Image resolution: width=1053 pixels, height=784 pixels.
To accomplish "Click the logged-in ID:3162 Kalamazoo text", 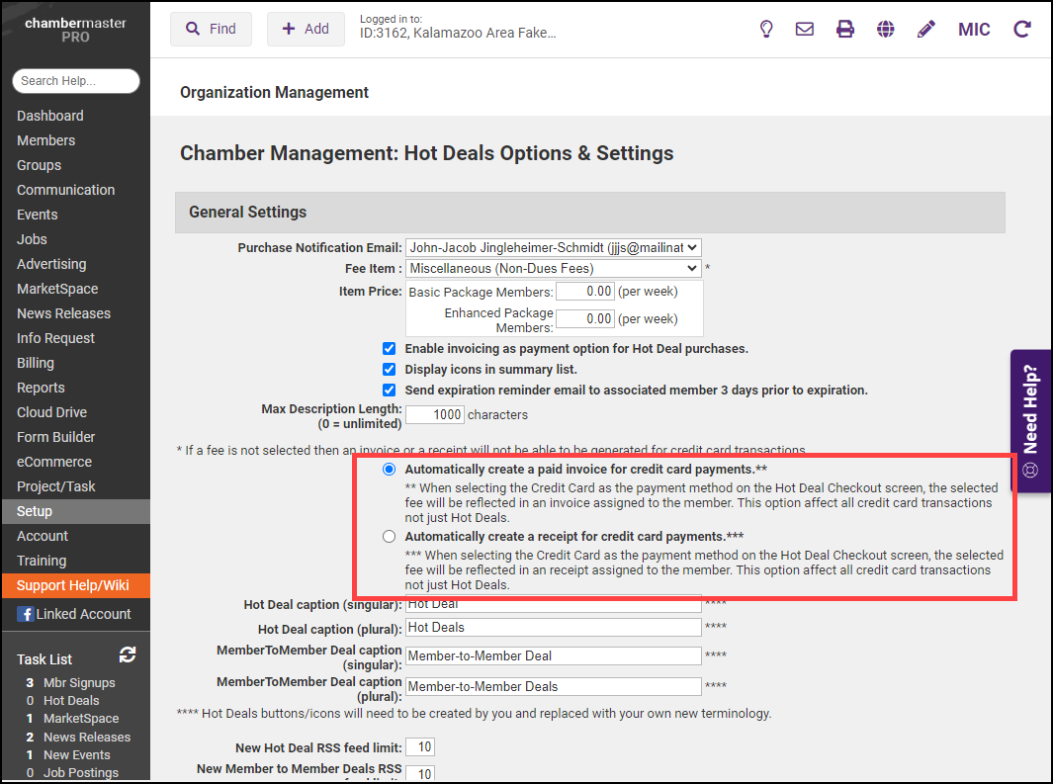I will pyautogui.click(x=458, y=33).
